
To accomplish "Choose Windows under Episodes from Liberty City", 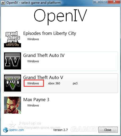I will coord(33,39).
